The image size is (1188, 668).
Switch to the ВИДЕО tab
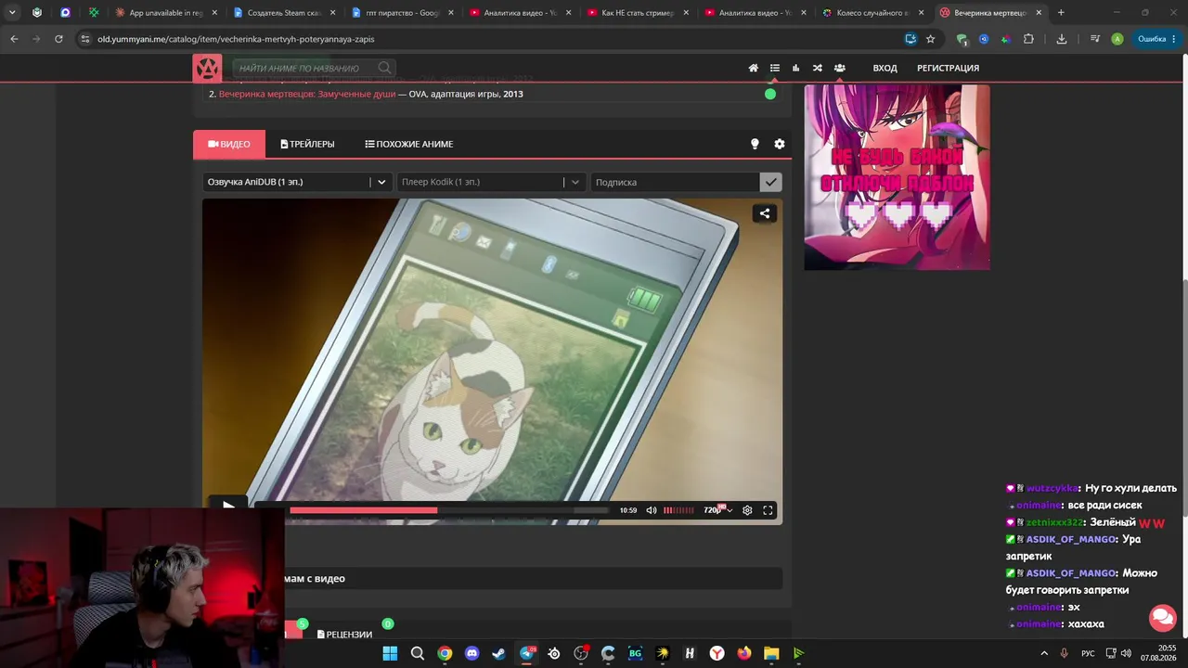point(229,144)
